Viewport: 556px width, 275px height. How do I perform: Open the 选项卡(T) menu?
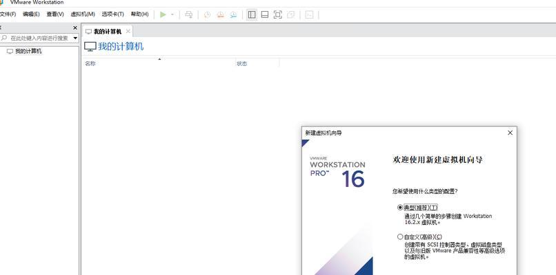coord(112,14)
